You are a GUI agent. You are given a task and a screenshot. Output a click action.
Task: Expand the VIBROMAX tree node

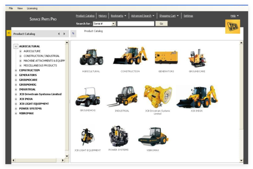coord(16,113)
